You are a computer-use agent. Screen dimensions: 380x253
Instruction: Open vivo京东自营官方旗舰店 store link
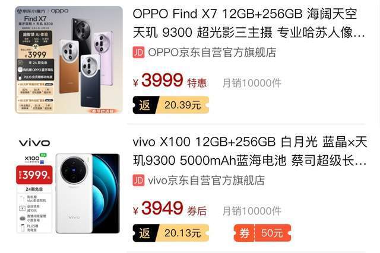click(x=206, y=180)
